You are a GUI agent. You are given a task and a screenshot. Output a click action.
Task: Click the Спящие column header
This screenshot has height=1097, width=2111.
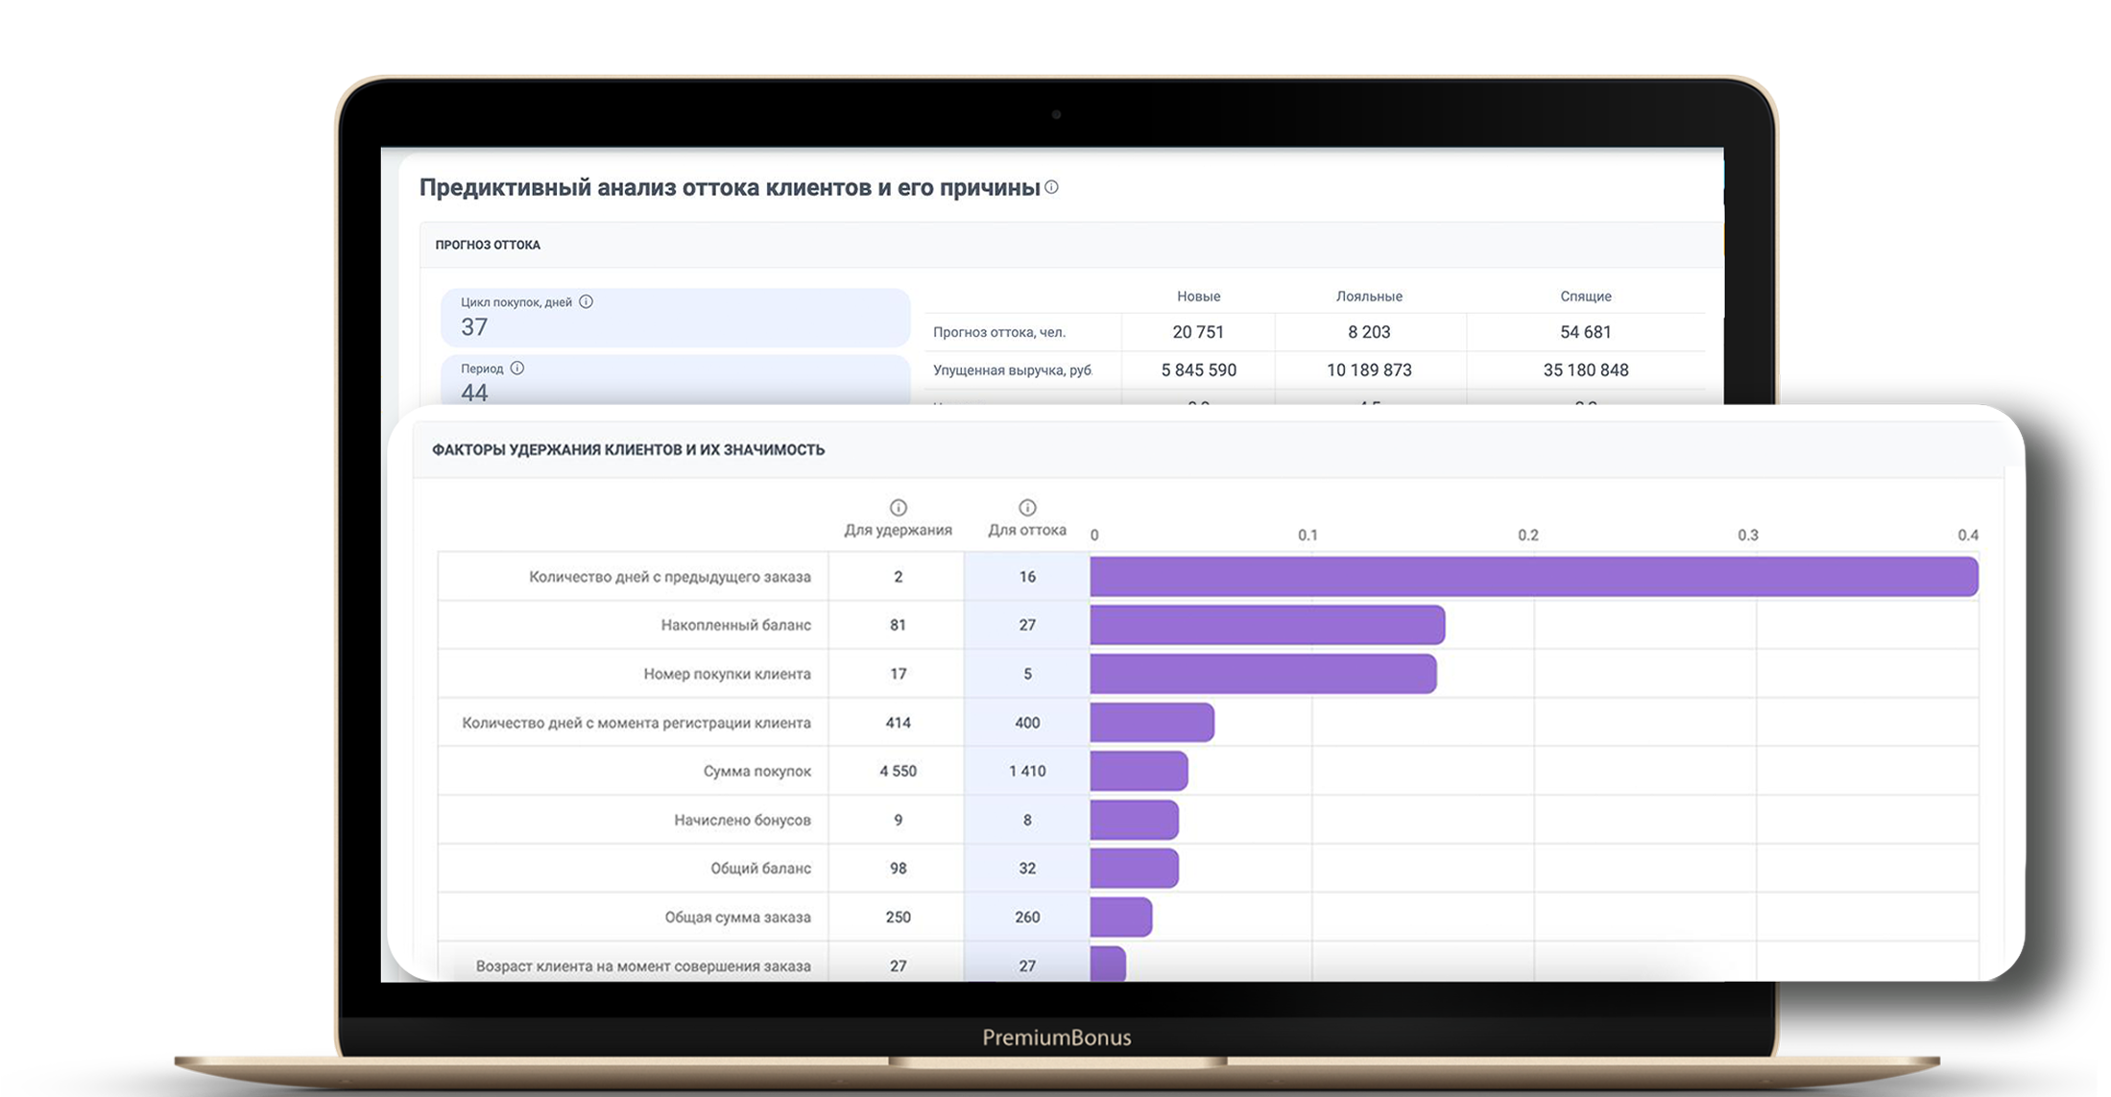click(1585, 297)
